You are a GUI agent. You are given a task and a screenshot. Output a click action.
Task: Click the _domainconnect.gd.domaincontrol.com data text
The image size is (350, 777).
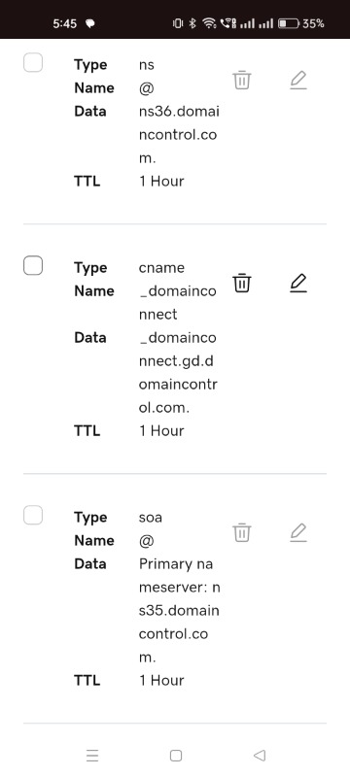[x=178, y=373]
